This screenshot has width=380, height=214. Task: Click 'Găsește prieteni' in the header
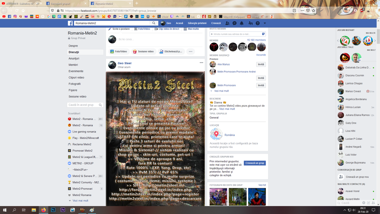(197, 23)
